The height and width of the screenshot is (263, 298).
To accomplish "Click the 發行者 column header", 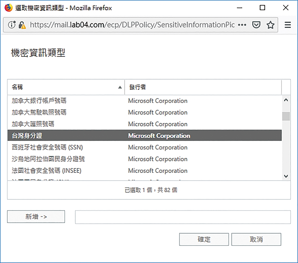I will (203, 87).
